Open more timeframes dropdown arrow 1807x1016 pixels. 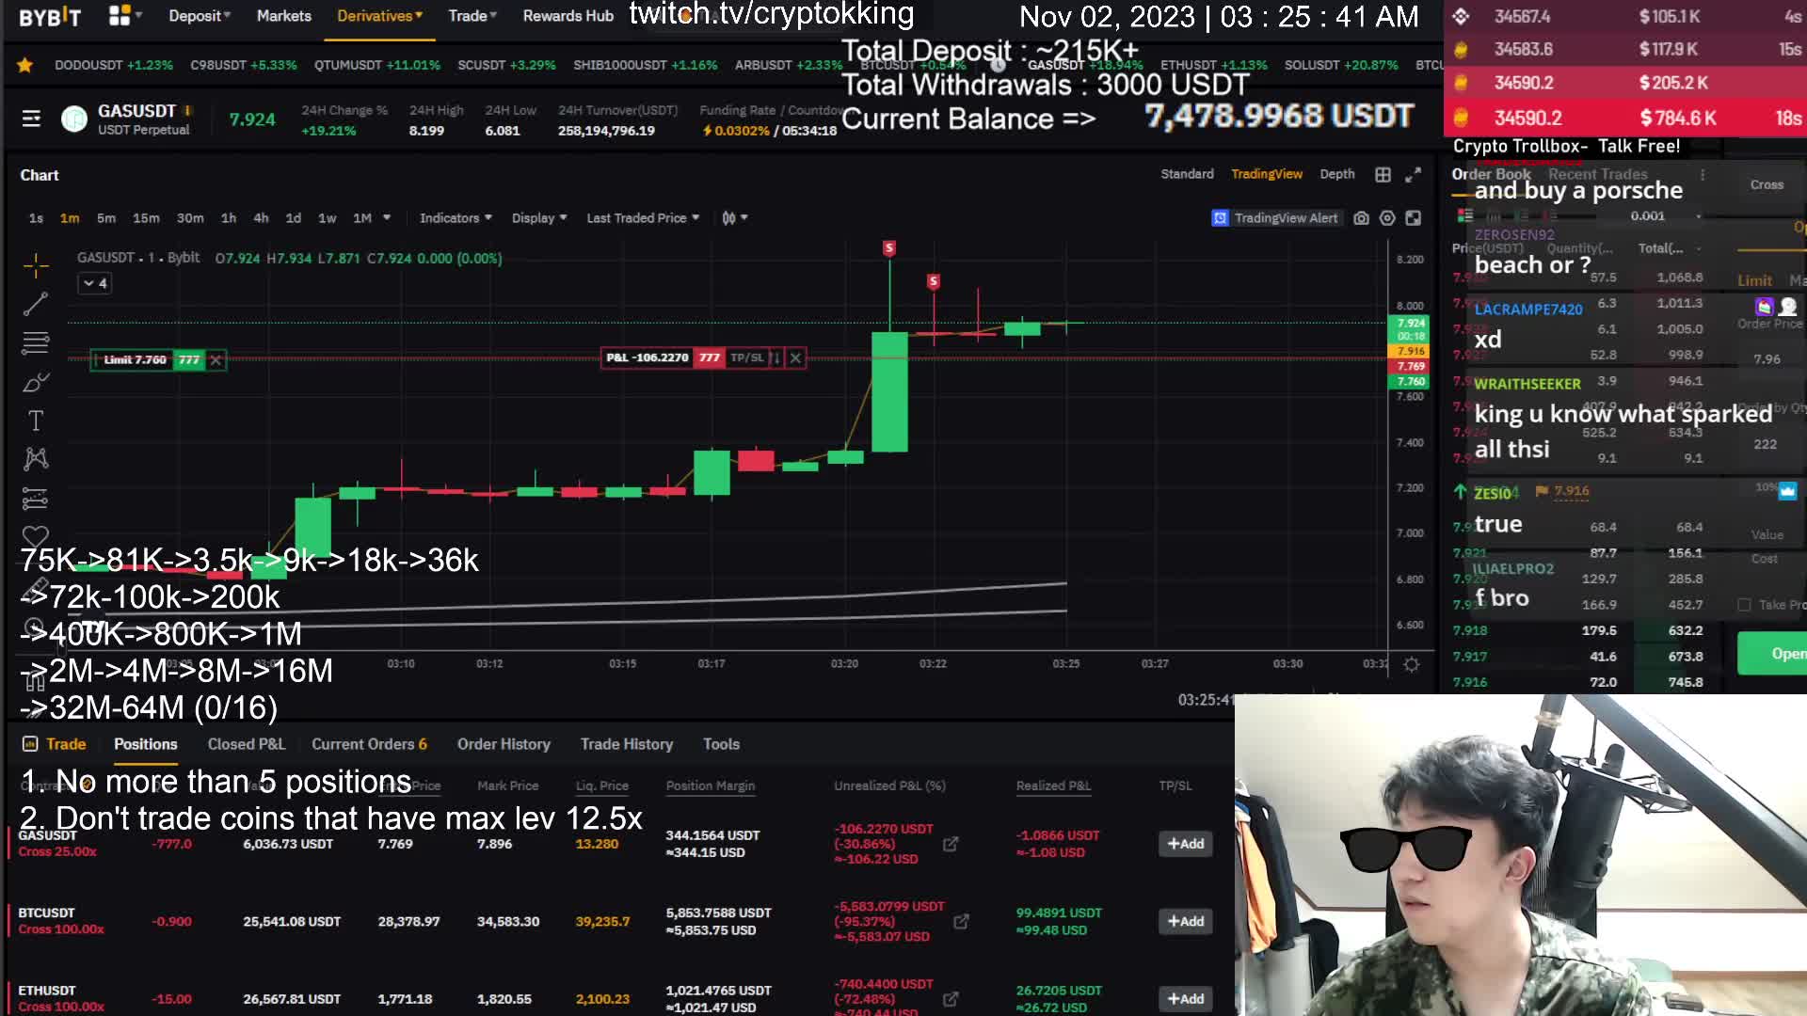coord(387,218)
